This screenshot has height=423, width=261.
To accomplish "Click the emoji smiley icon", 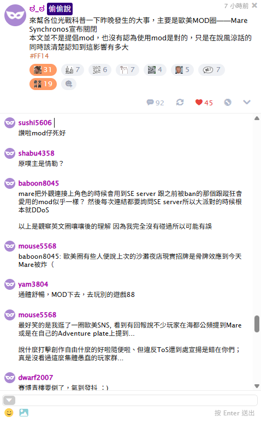I will 9,413.
